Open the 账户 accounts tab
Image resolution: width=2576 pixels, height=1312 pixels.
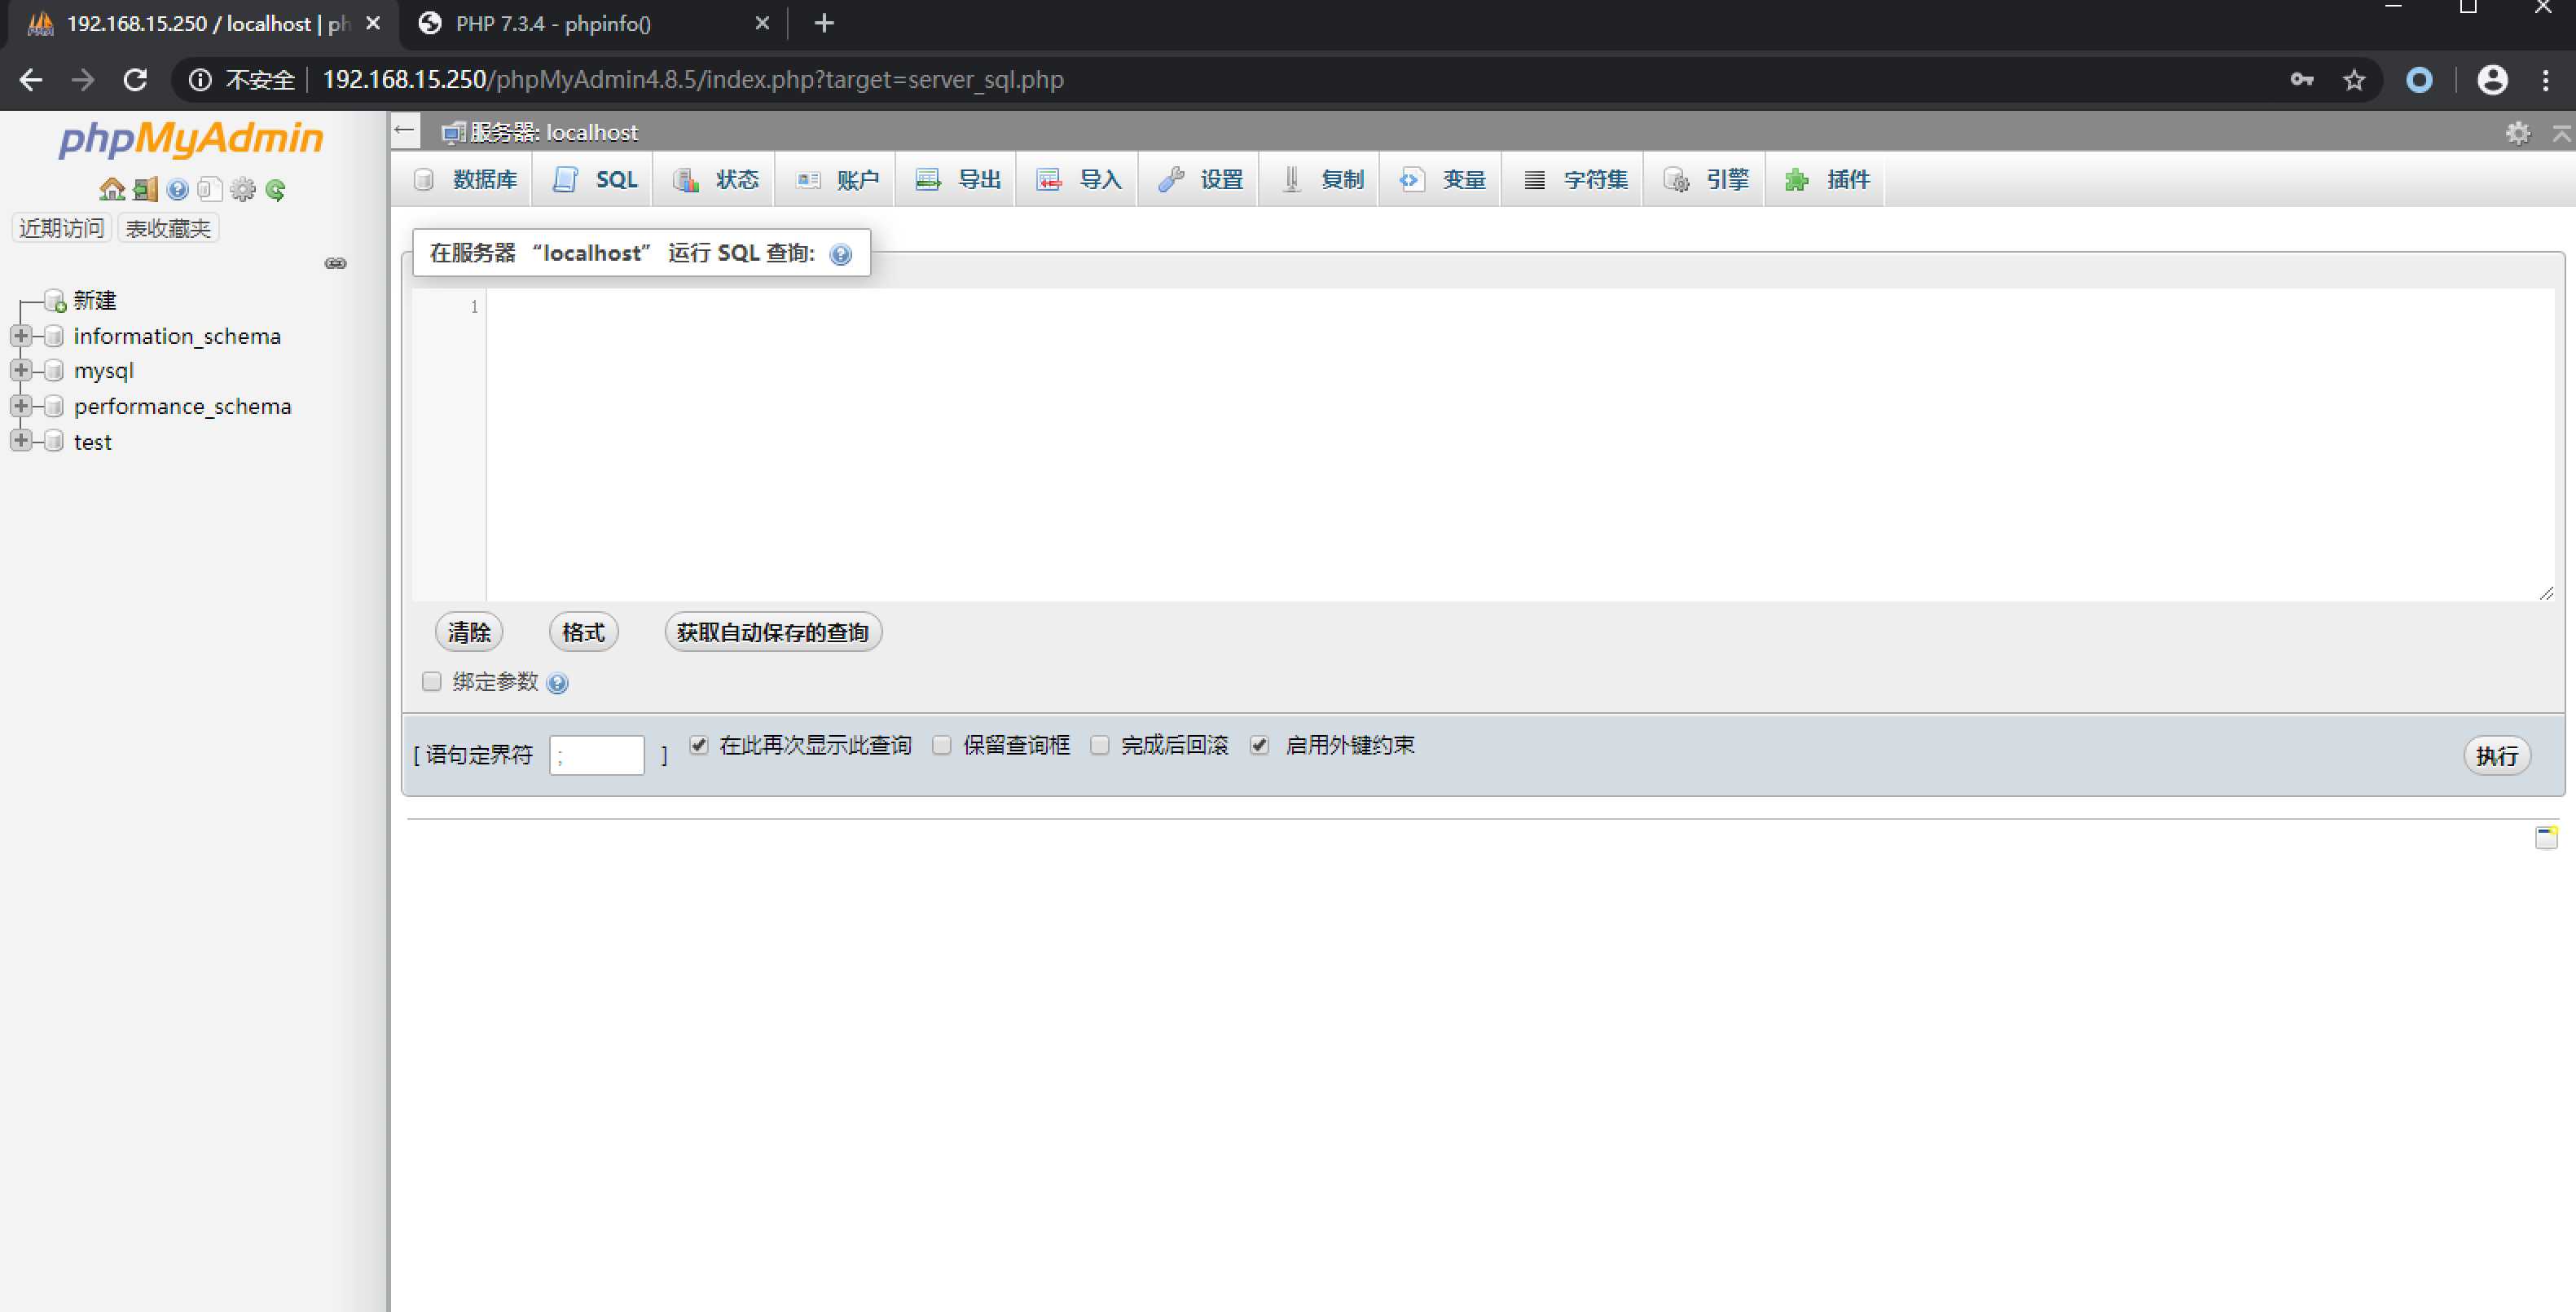tap(837, 180)
